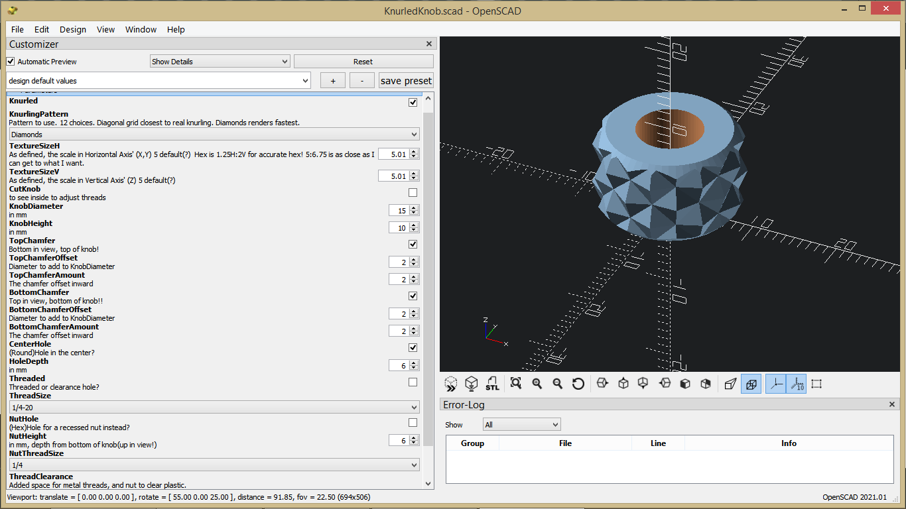Open the ThreadSize dropdown set to 1/4-20
The height and width of the screenshot is (509, 906).
(x=213, y=407)
